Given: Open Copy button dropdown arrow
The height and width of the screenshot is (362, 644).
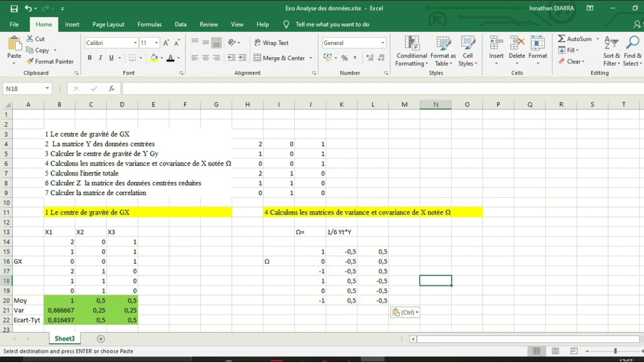Looking at the screenshot, I should 55,50.
